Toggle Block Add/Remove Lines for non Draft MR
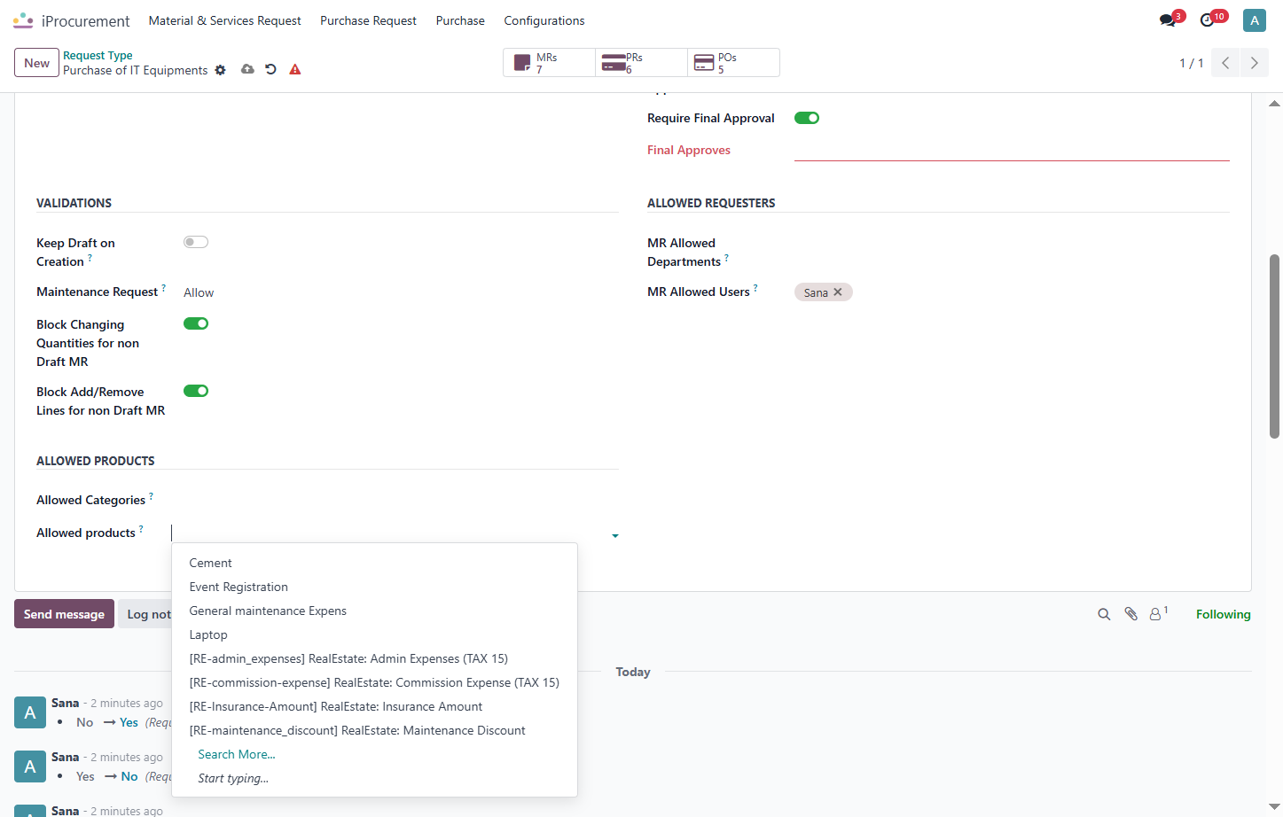 [x=196, y=391]
